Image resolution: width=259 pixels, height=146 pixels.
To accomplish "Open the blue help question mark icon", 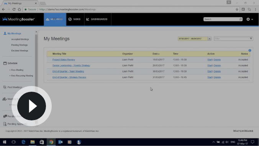I will (250, 50).
